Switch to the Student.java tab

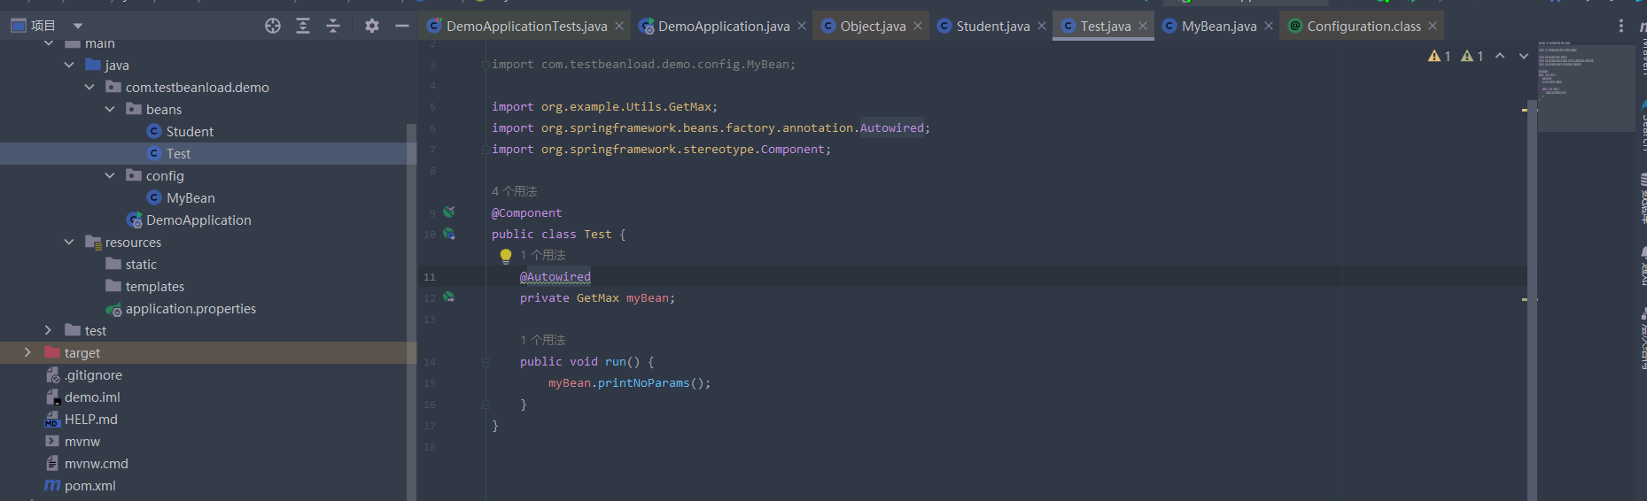(x=992, y=26)
